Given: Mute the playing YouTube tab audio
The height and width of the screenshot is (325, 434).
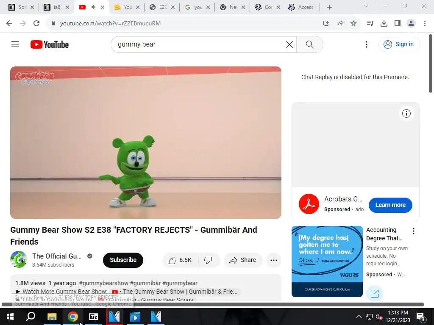Looking at the screenshot, I should [93, 7].
